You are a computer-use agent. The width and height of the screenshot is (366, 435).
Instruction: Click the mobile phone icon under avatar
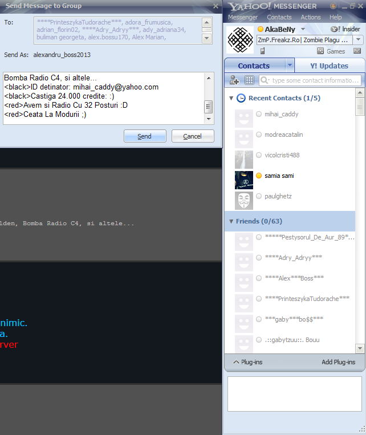click(x=262, y=51)
